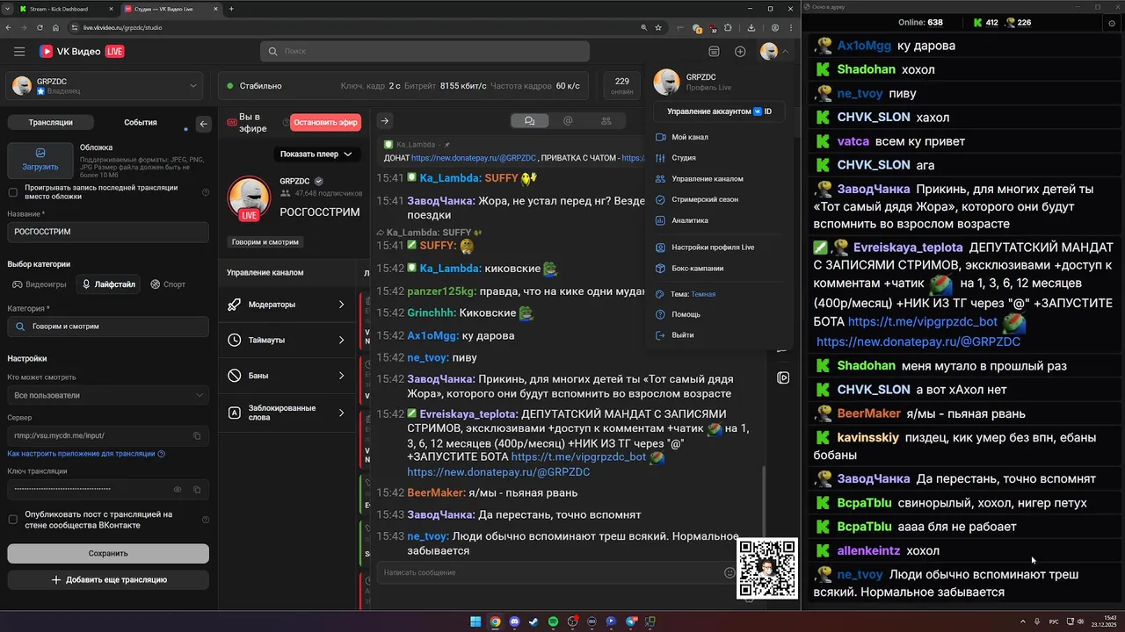This screenshot has width=1125, height=632.
Task: Reload the browser page
Action: tap(41, 27)
